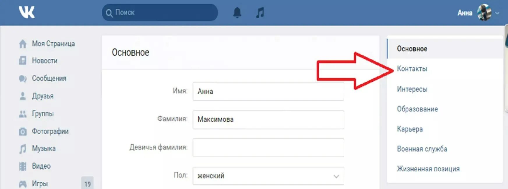Click the Поиск search field
The height and width of the screenshot is (189, 508).
(x=160, y=13)
